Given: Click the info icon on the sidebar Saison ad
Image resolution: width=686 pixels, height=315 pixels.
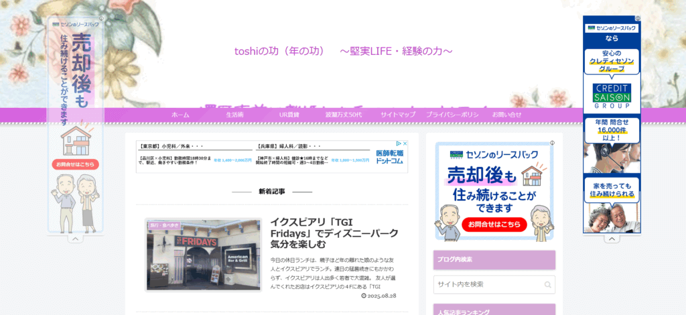Looking at the screenshot, I should click(552, 143).
